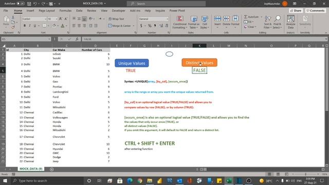
Task: Open Format as Table gallery
Action: (194, 22)
